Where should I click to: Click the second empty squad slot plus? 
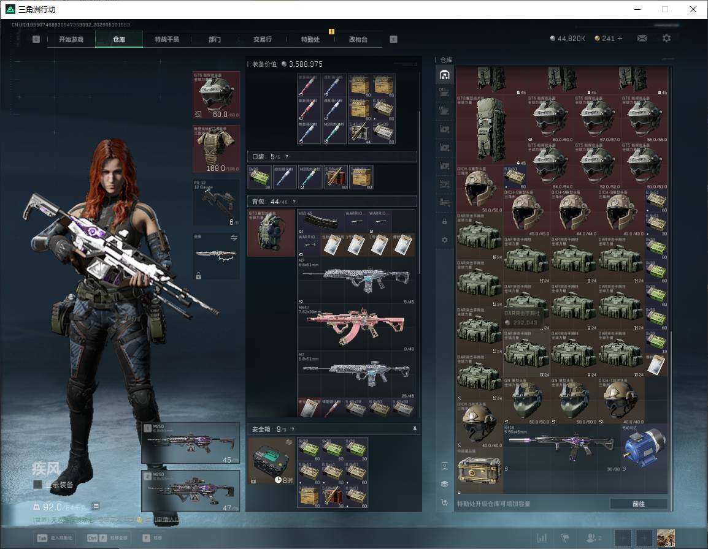click(x=644, y=538)
